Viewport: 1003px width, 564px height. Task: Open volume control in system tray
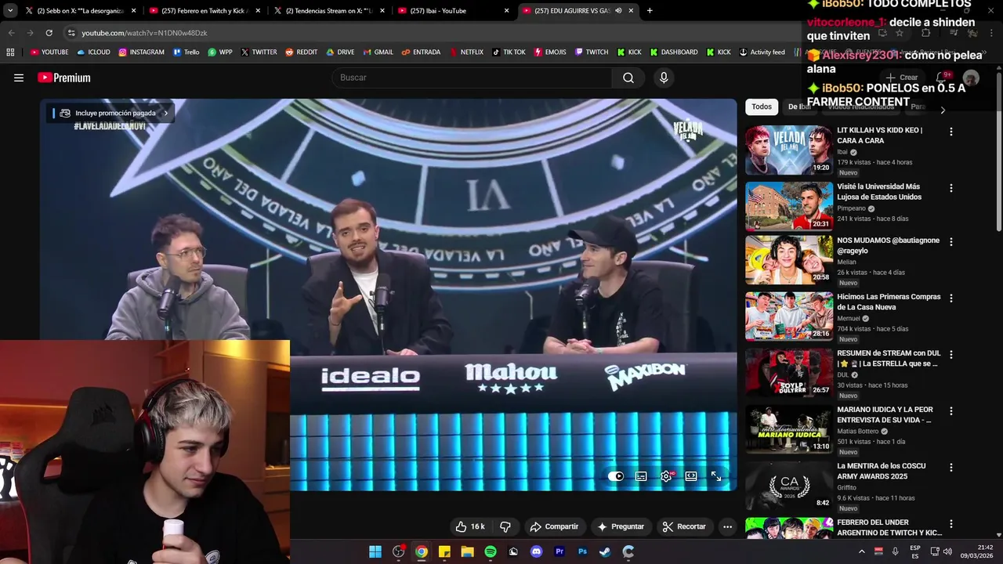pos(947,551)
